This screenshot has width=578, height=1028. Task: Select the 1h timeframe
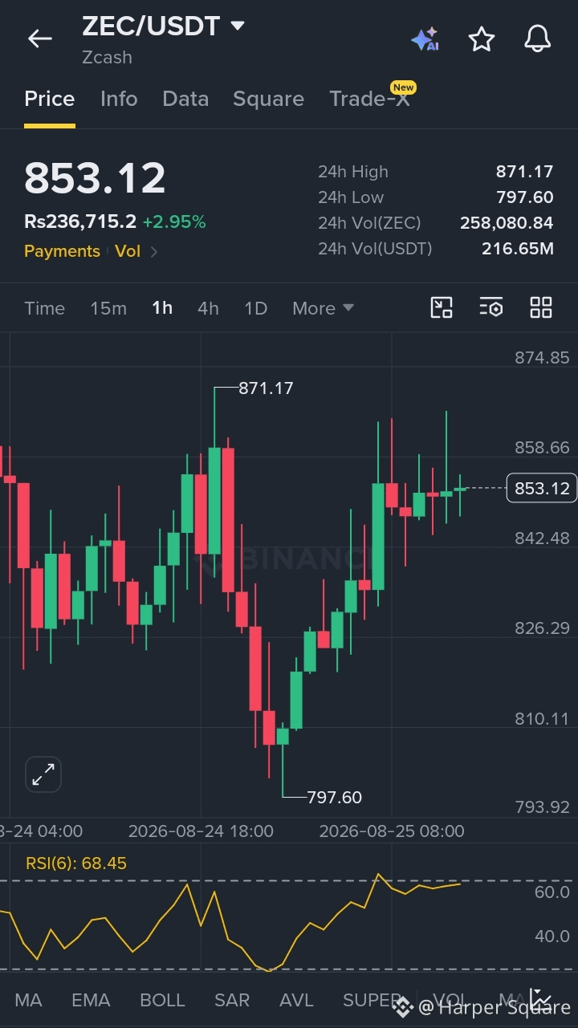click(x=162, y=308)
